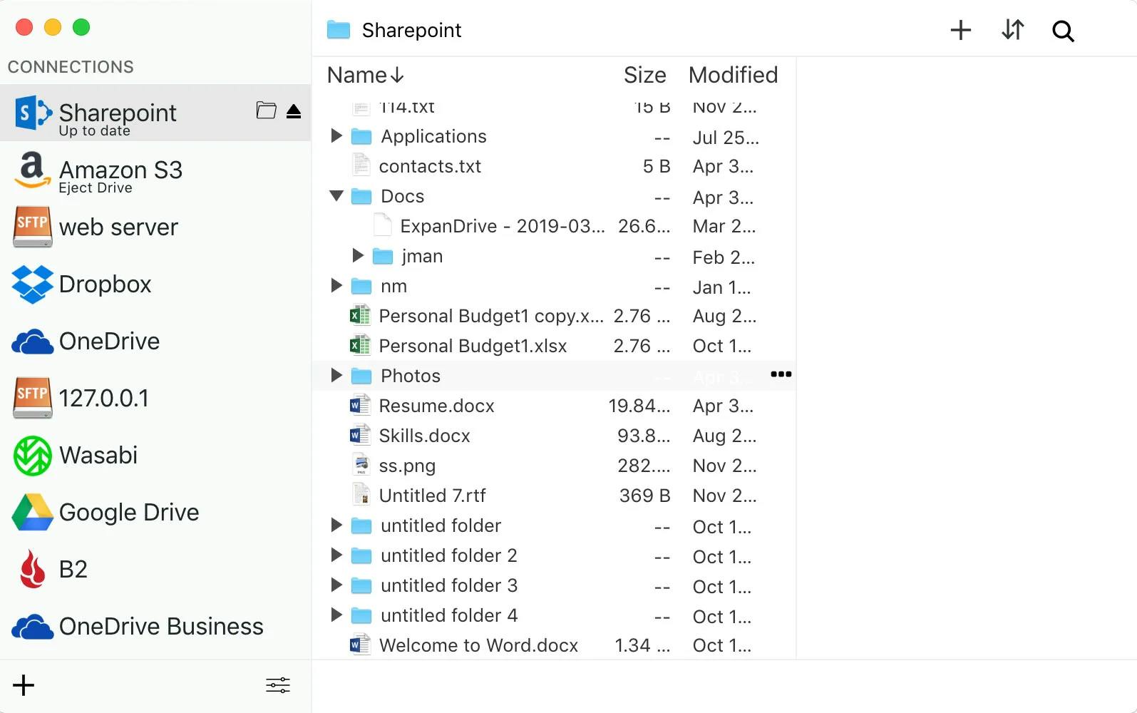1137x713 pixels.
Task: Eject the Sharepoint drive
Action: pyautogui.click(x=294, y=111)
